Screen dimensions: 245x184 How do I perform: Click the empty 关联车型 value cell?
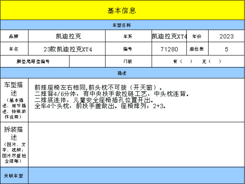coord(136,175)
